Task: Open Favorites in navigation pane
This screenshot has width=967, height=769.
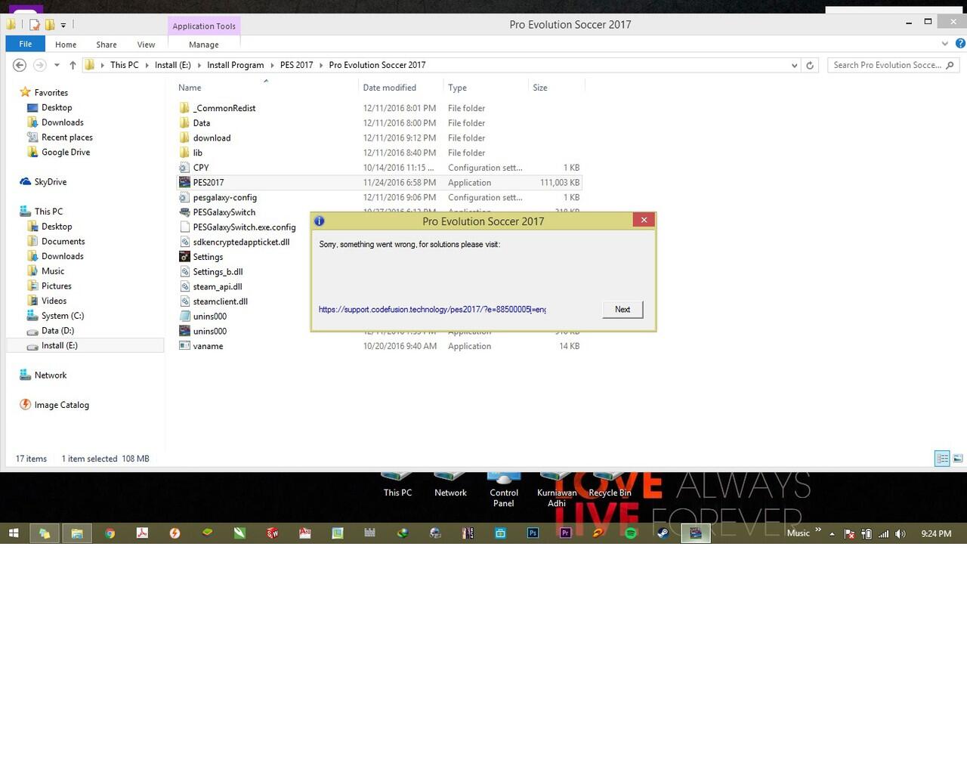Action: pyautogui.click(x=51, y=92)
